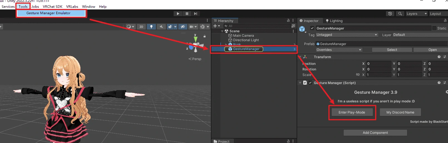
Task: Open Gizmos dropdown arrow
Action: (x=208, y=27)
